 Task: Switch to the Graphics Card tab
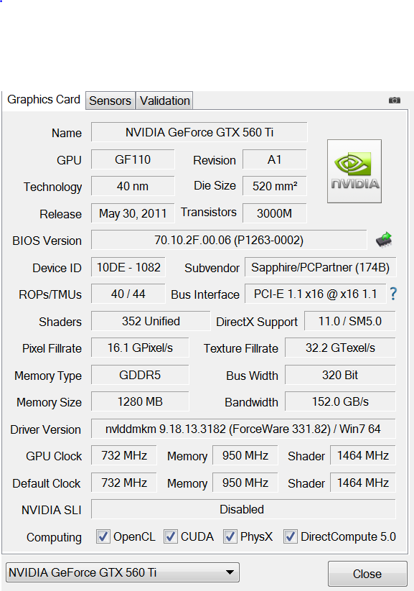point(44,100)
